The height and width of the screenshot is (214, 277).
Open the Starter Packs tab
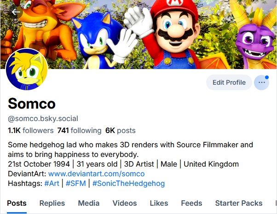238,203
